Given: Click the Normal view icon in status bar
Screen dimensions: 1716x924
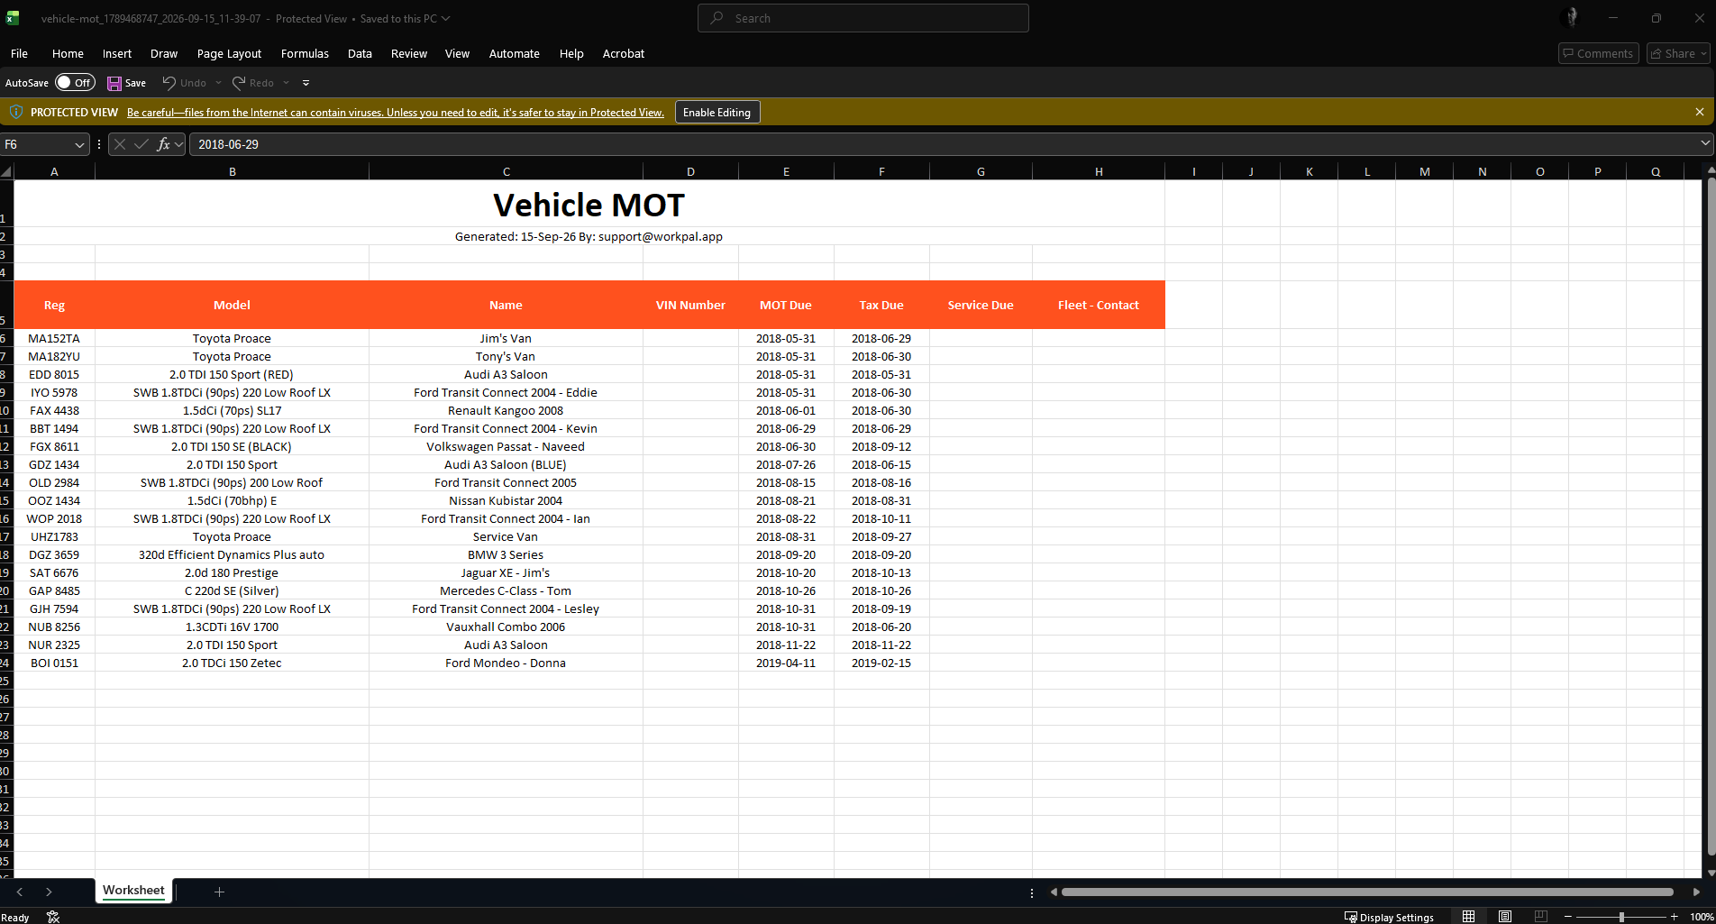Looking at the screenshot, I should pos(1469,917).
